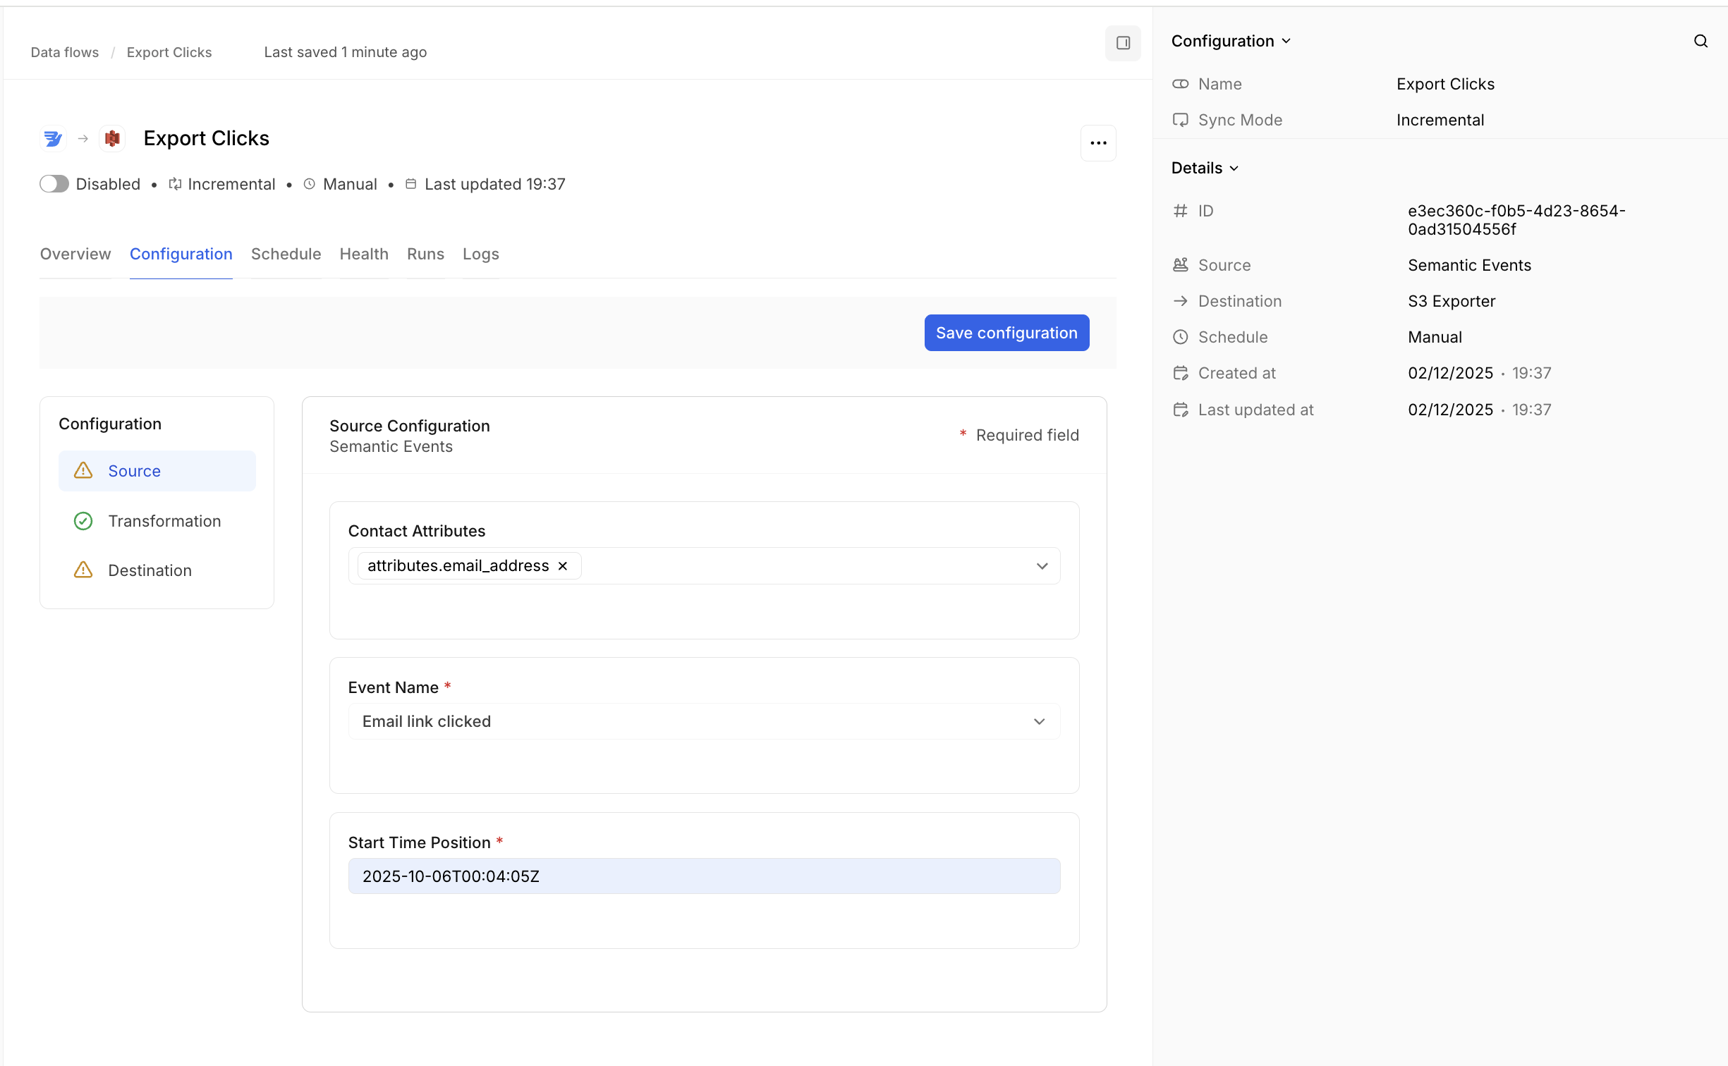The width and height of the screenshot is (1728, 1066).
Task: Switch to the Schedule tab
Action: (x=286, y=254)
